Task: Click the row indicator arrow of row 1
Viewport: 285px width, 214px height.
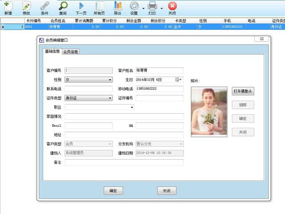Action: [3, 27]
